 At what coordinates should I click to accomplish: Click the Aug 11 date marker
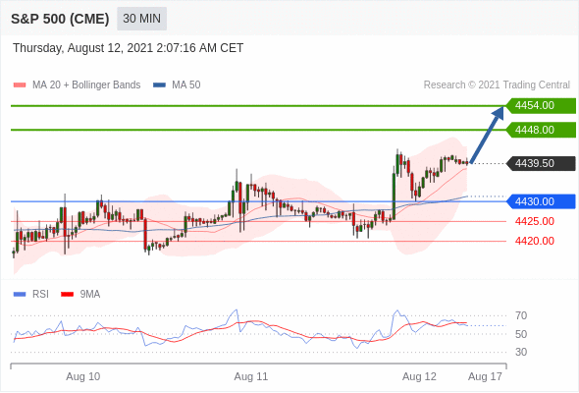[251, 376]
